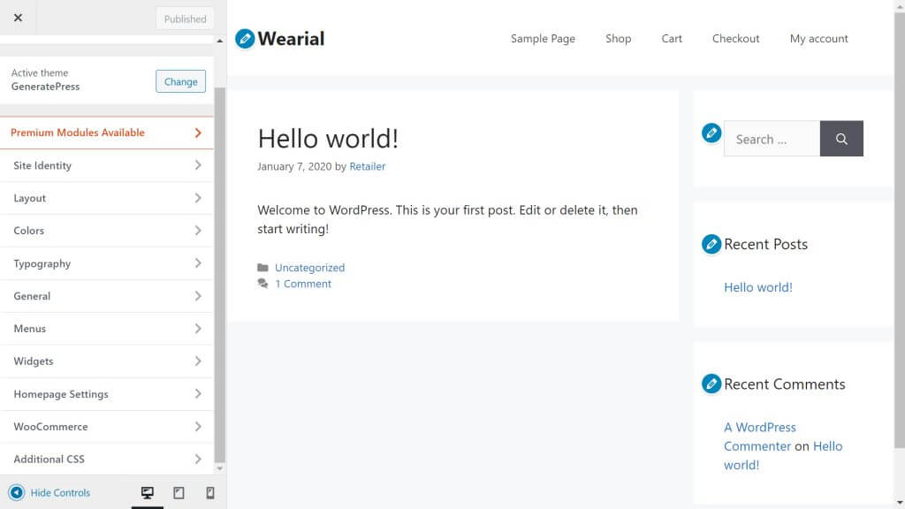Open the Cart page
This screenshot has width=905, height=509.
tap(672, 39)
